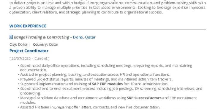Click the summary text about fast-paced environments
The image size is (215, 109).
[x=107, y=7]
